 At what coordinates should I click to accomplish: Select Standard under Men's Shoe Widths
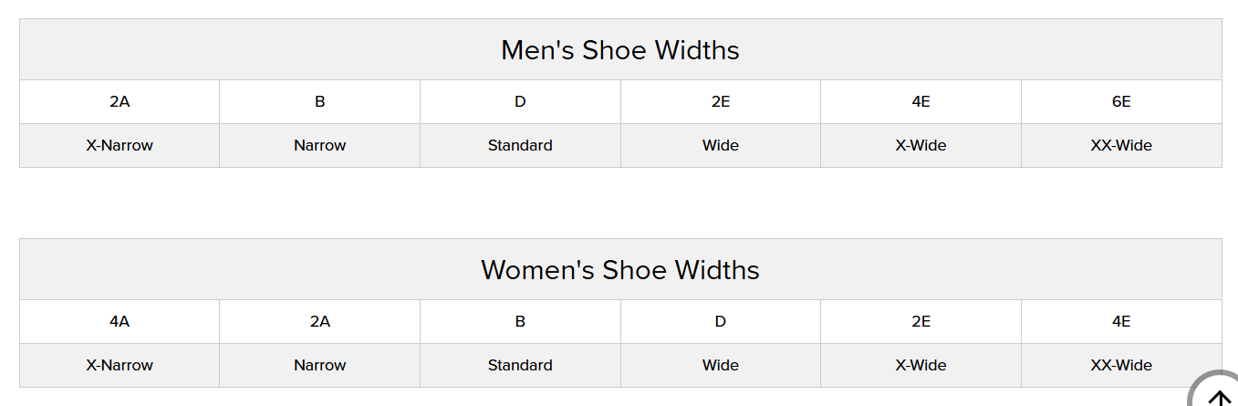[x=520, y=146]
